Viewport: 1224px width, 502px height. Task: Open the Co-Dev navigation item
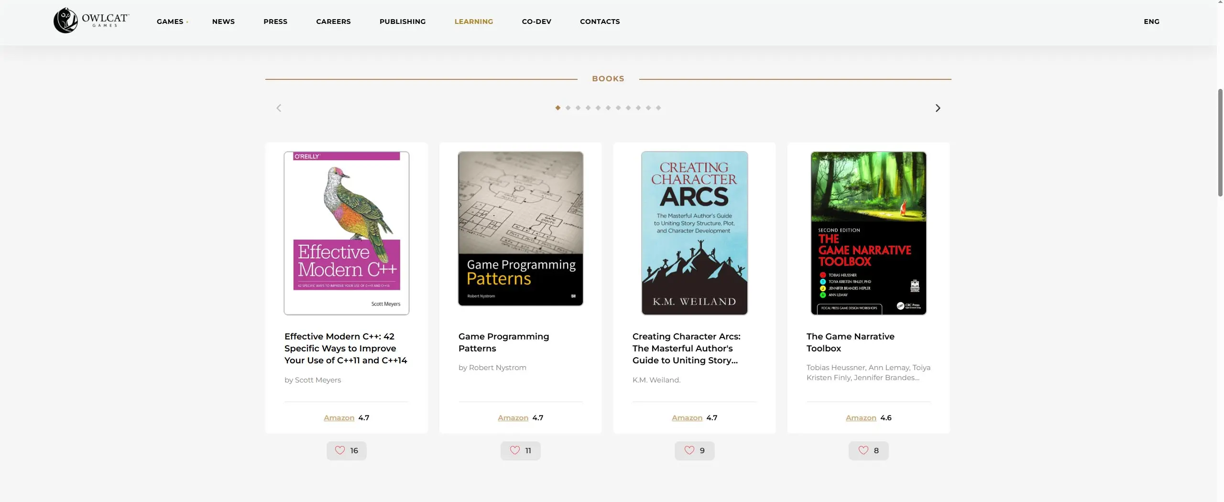[x=536, y=22]
